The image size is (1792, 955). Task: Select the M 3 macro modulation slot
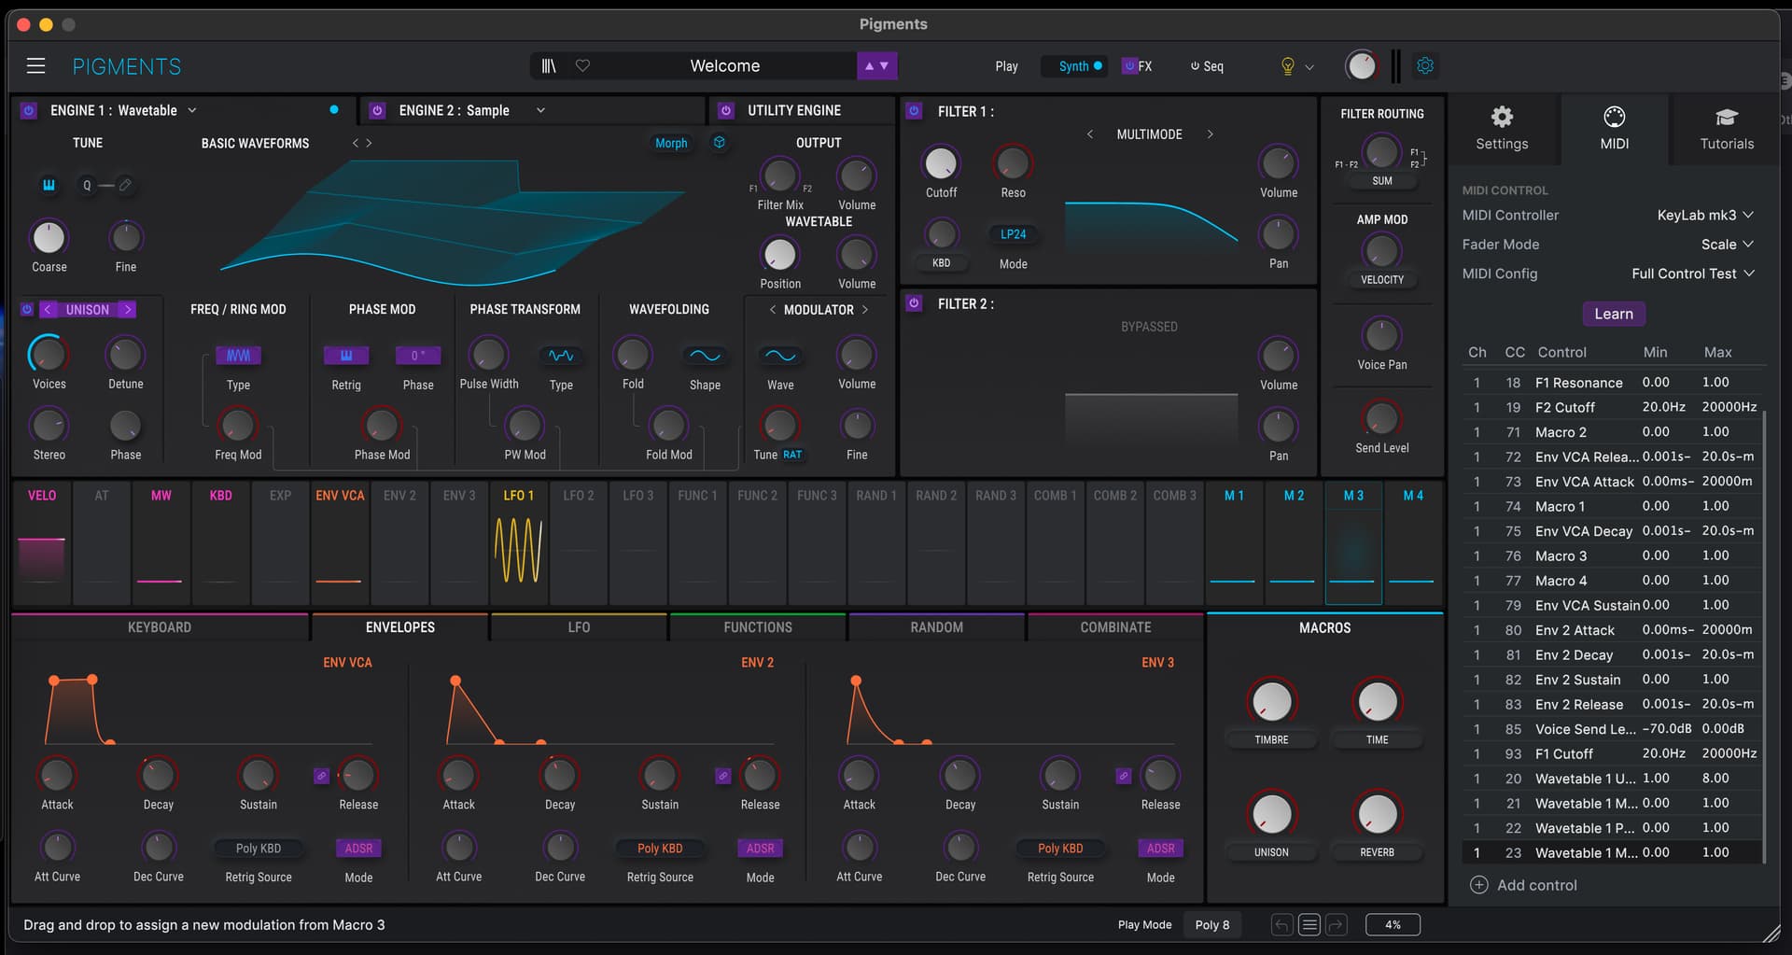tap(1353, 542)
